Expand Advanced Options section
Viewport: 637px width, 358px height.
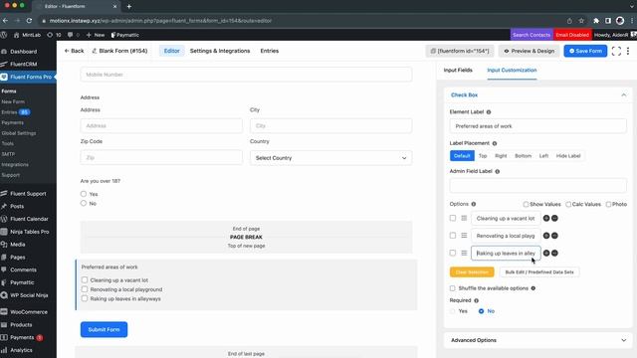pos(537,340)
